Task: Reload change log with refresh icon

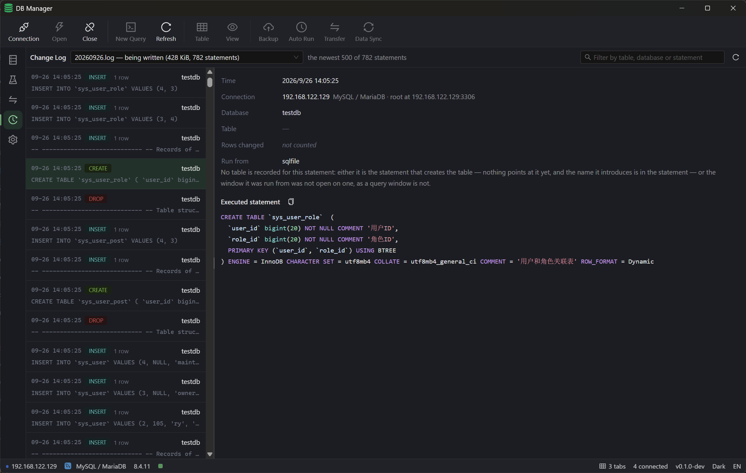Action: (736, 57)
